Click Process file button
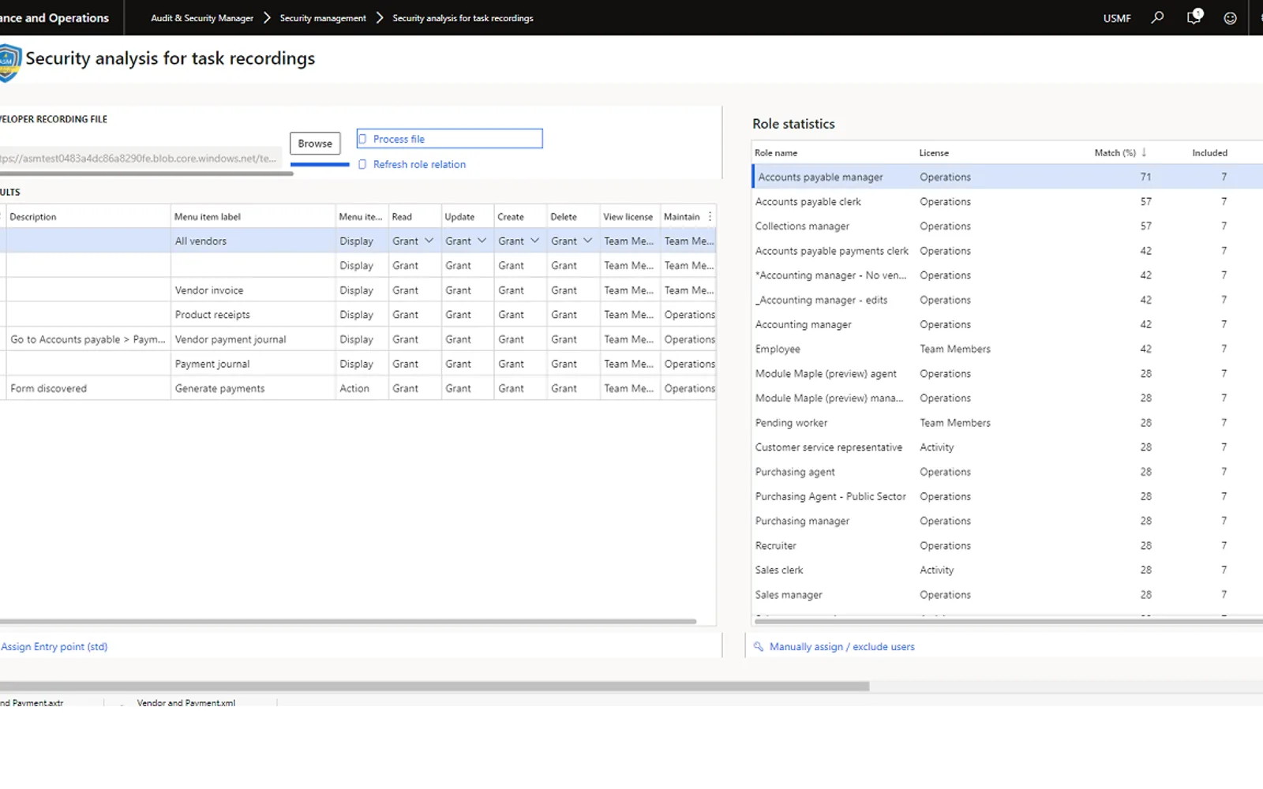Screen dimensions: 1263x789 click(449, 139)
